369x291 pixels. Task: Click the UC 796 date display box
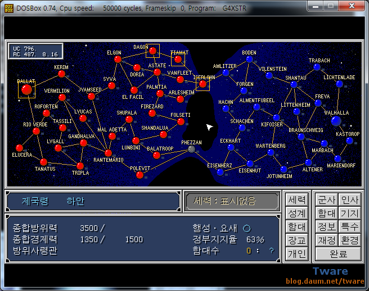[x=35, y=51]
